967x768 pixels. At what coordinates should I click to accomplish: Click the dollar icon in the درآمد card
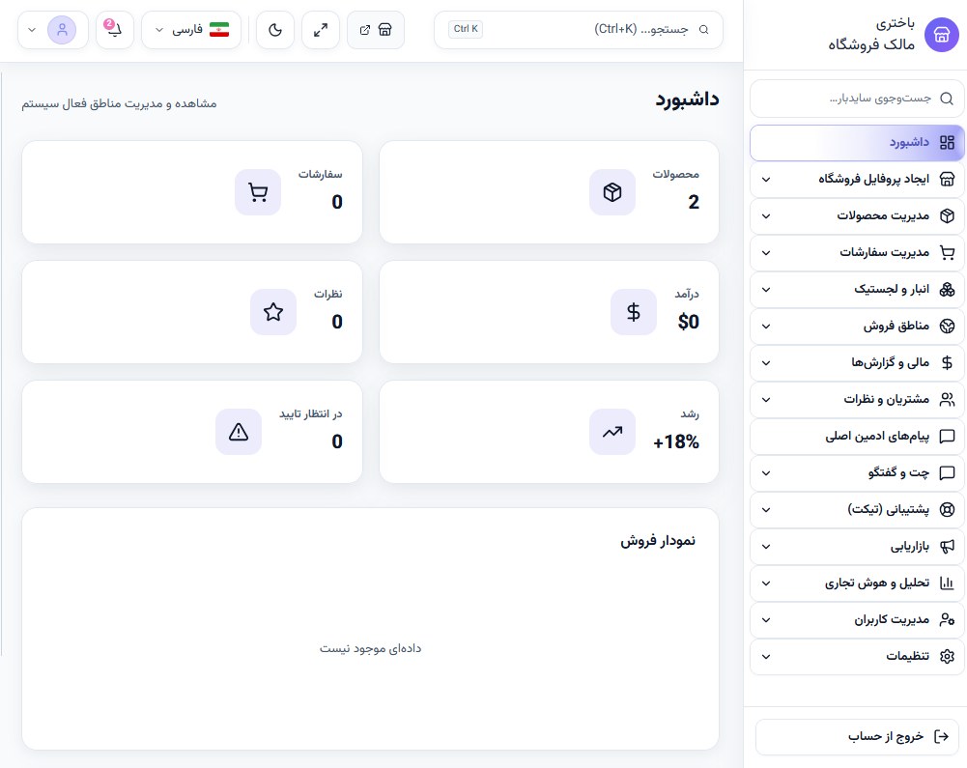(x=634, y=312)
